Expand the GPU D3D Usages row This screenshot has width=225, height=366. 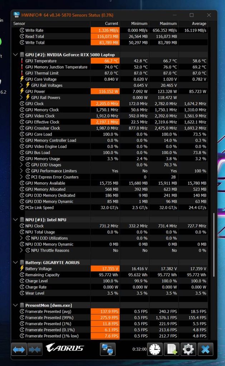[21, 165]
